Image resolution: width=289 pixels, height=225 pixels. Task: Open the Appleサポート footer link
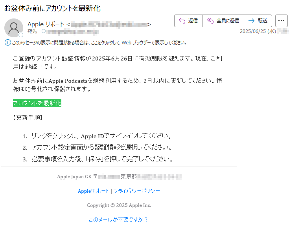(x=94, y=191)
